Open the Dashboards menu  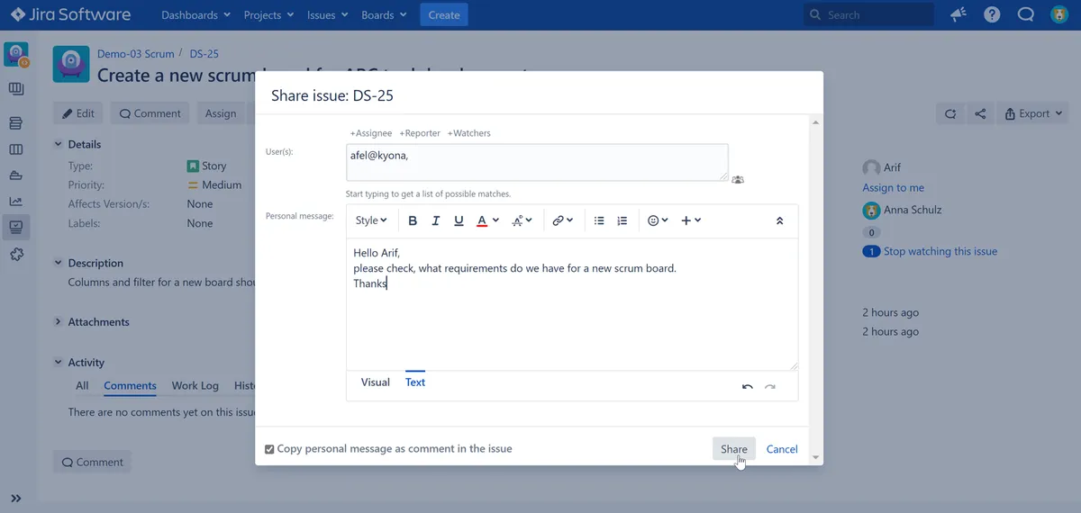[195, 15]
